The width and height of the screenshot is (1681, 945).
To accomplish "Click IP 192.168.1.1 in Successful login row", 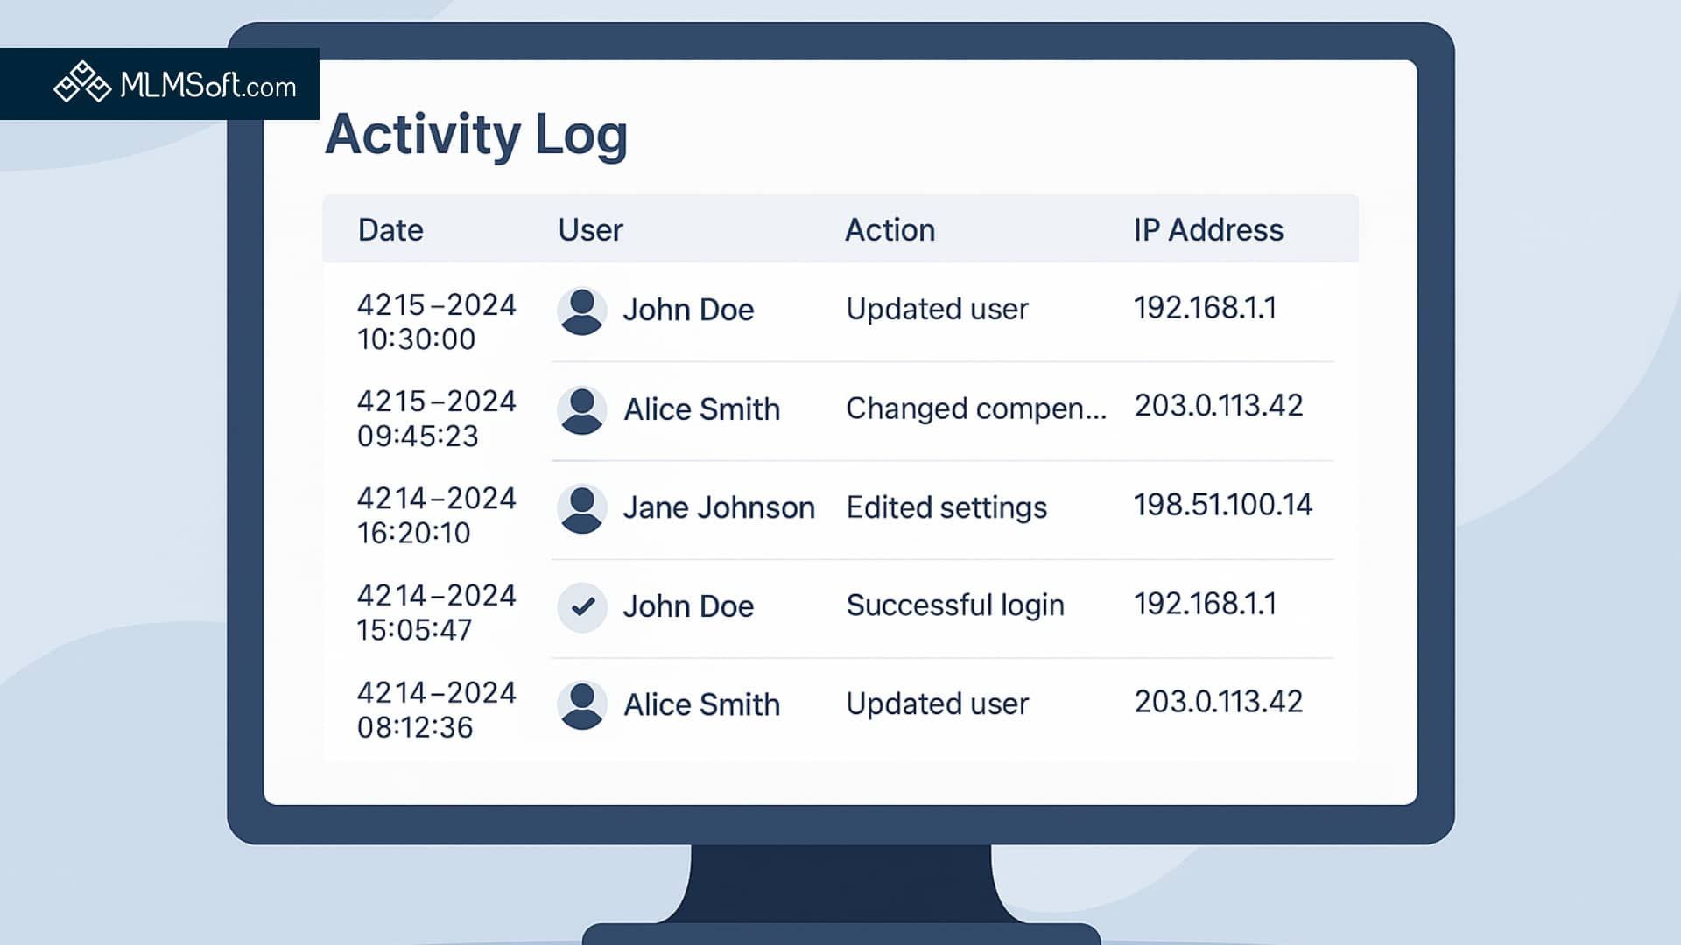I will tap(1206, 604).
